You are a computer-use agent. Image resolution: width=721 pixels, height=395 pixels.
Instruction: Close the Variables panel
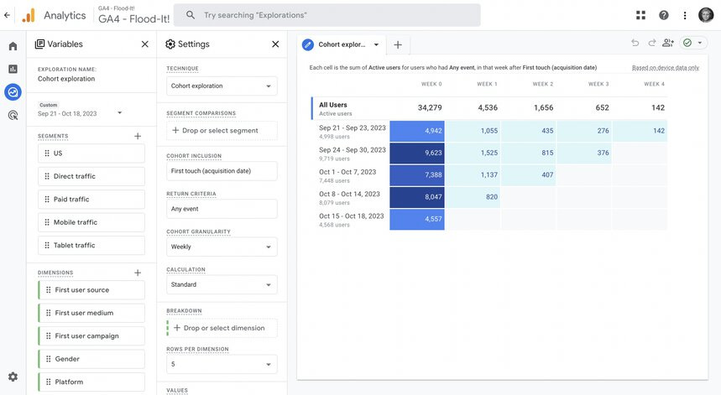coord(145,44)
